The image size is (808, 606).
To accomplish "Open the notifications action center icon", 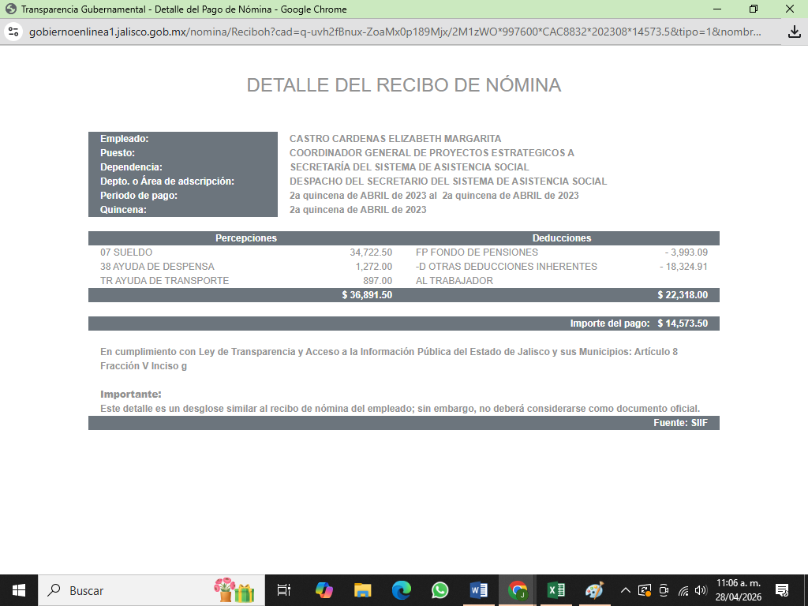I will (782, 590).
